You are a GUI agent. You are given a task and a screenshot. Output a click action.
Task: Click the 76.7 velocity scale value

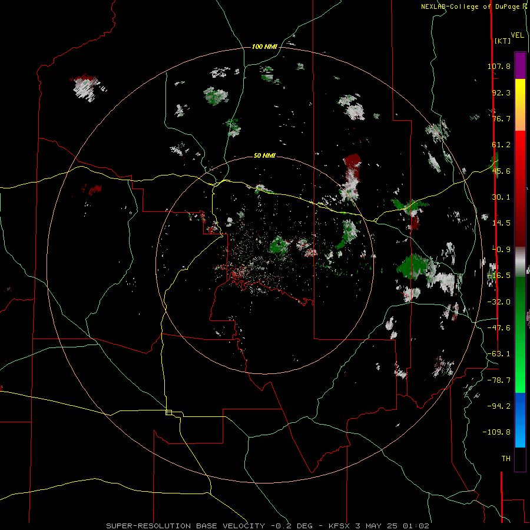501,118
